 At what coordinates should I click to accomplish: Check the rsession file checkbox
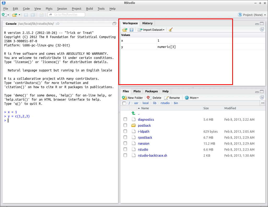point(125,143)
